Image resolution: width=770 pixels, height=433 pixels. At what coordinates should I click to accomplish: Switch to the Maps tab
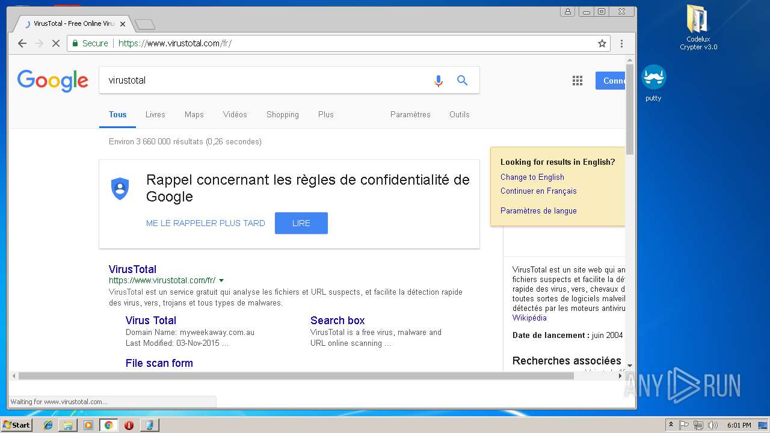[194, 114]
